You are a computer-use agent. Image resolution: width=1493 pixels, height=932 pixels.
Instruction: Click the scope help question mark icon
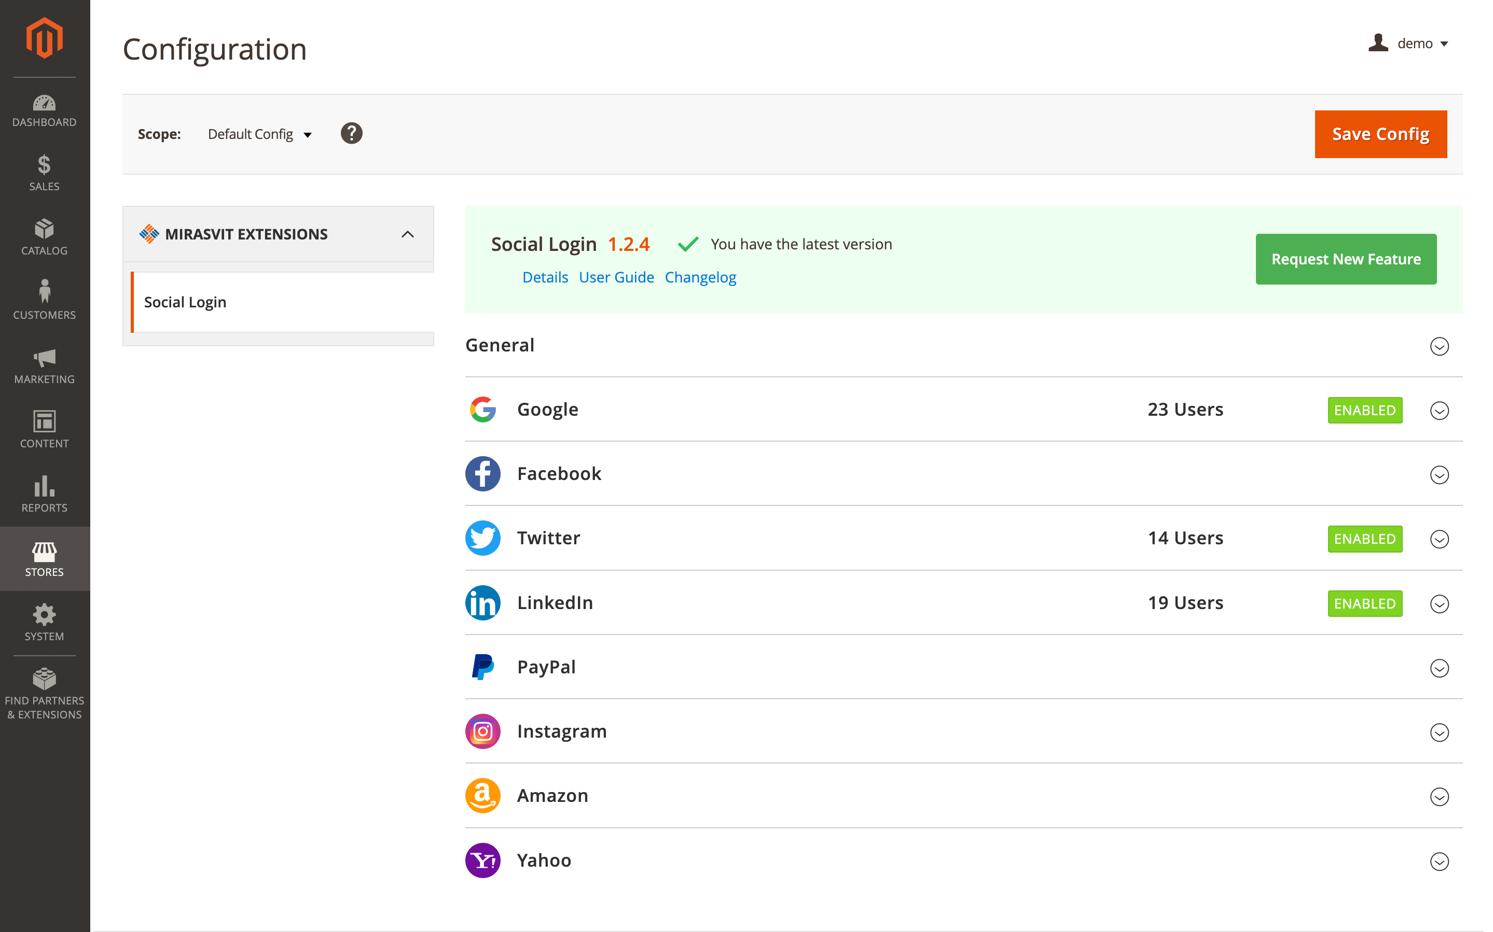(x=352, y=134)
